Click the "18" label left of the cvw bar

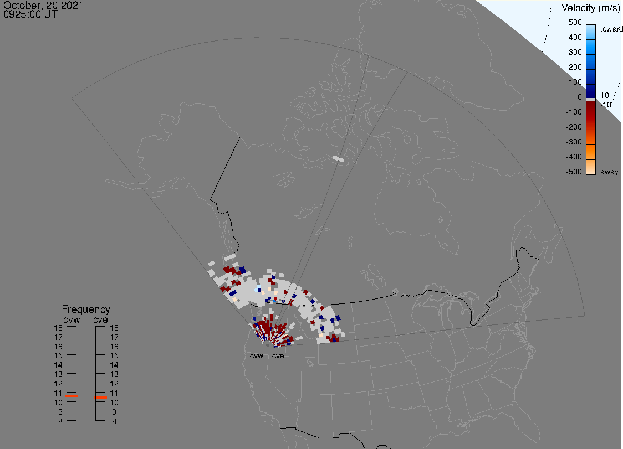(58, 328)
